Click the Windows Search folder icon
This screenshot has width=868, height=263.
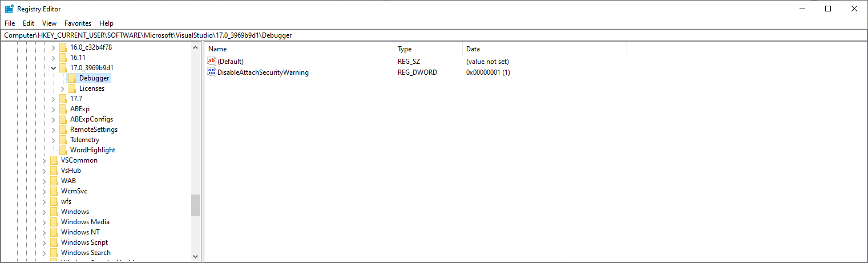(x=54, y=253)
